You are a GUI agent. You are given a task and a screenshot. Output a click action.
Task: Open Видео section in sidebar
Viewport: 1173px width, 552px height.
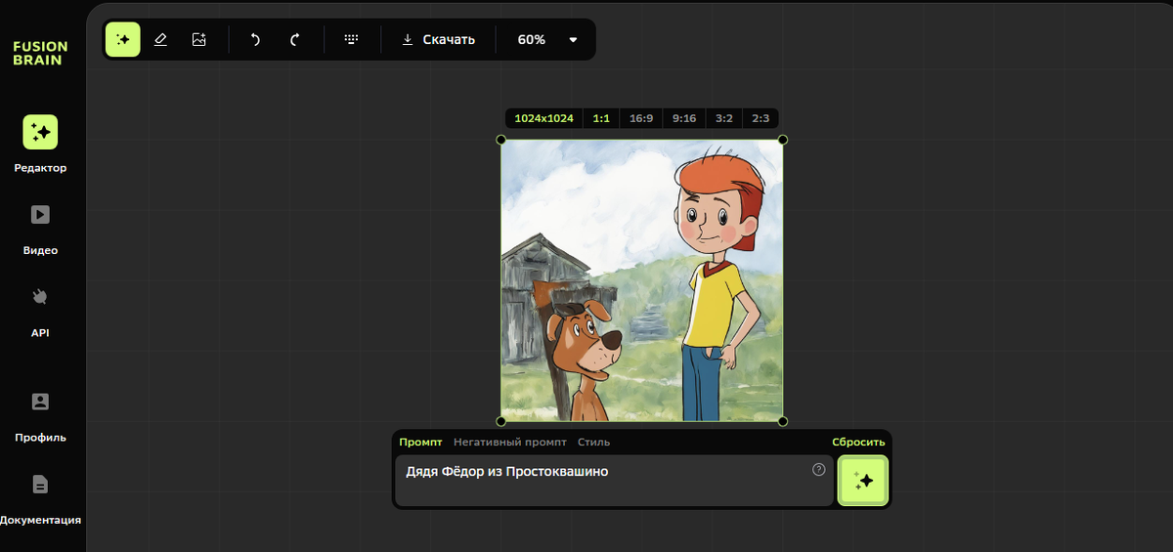[40, 228]
